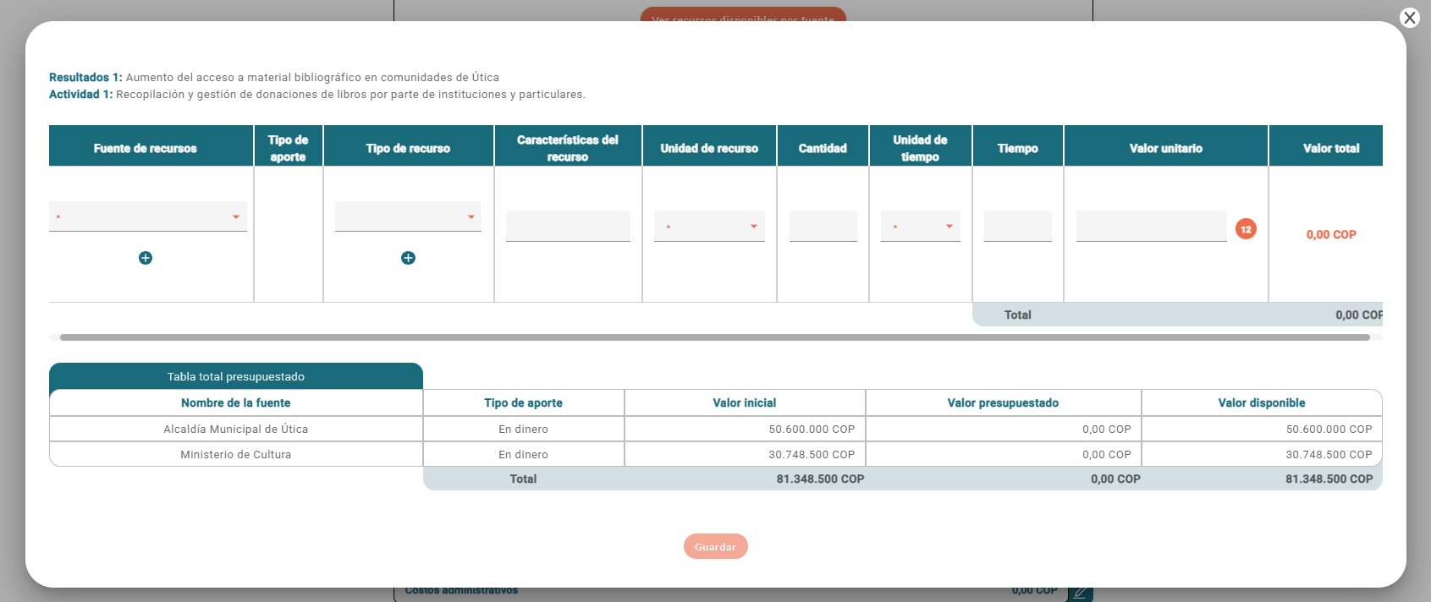Image resolution: width=1431 pixels, height=602 pixels.
Task: Click the orange 12 badge beside Valor unitario
Action: (x=1246, y=229)
